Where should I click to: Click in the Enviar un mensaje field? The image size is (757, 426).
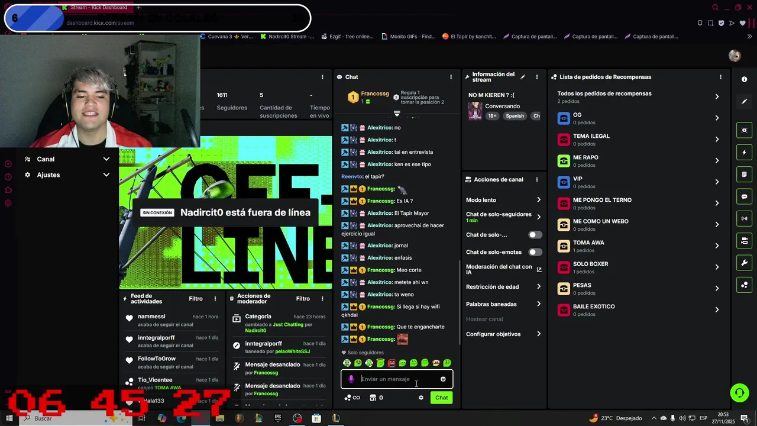[x=397, y=379]
